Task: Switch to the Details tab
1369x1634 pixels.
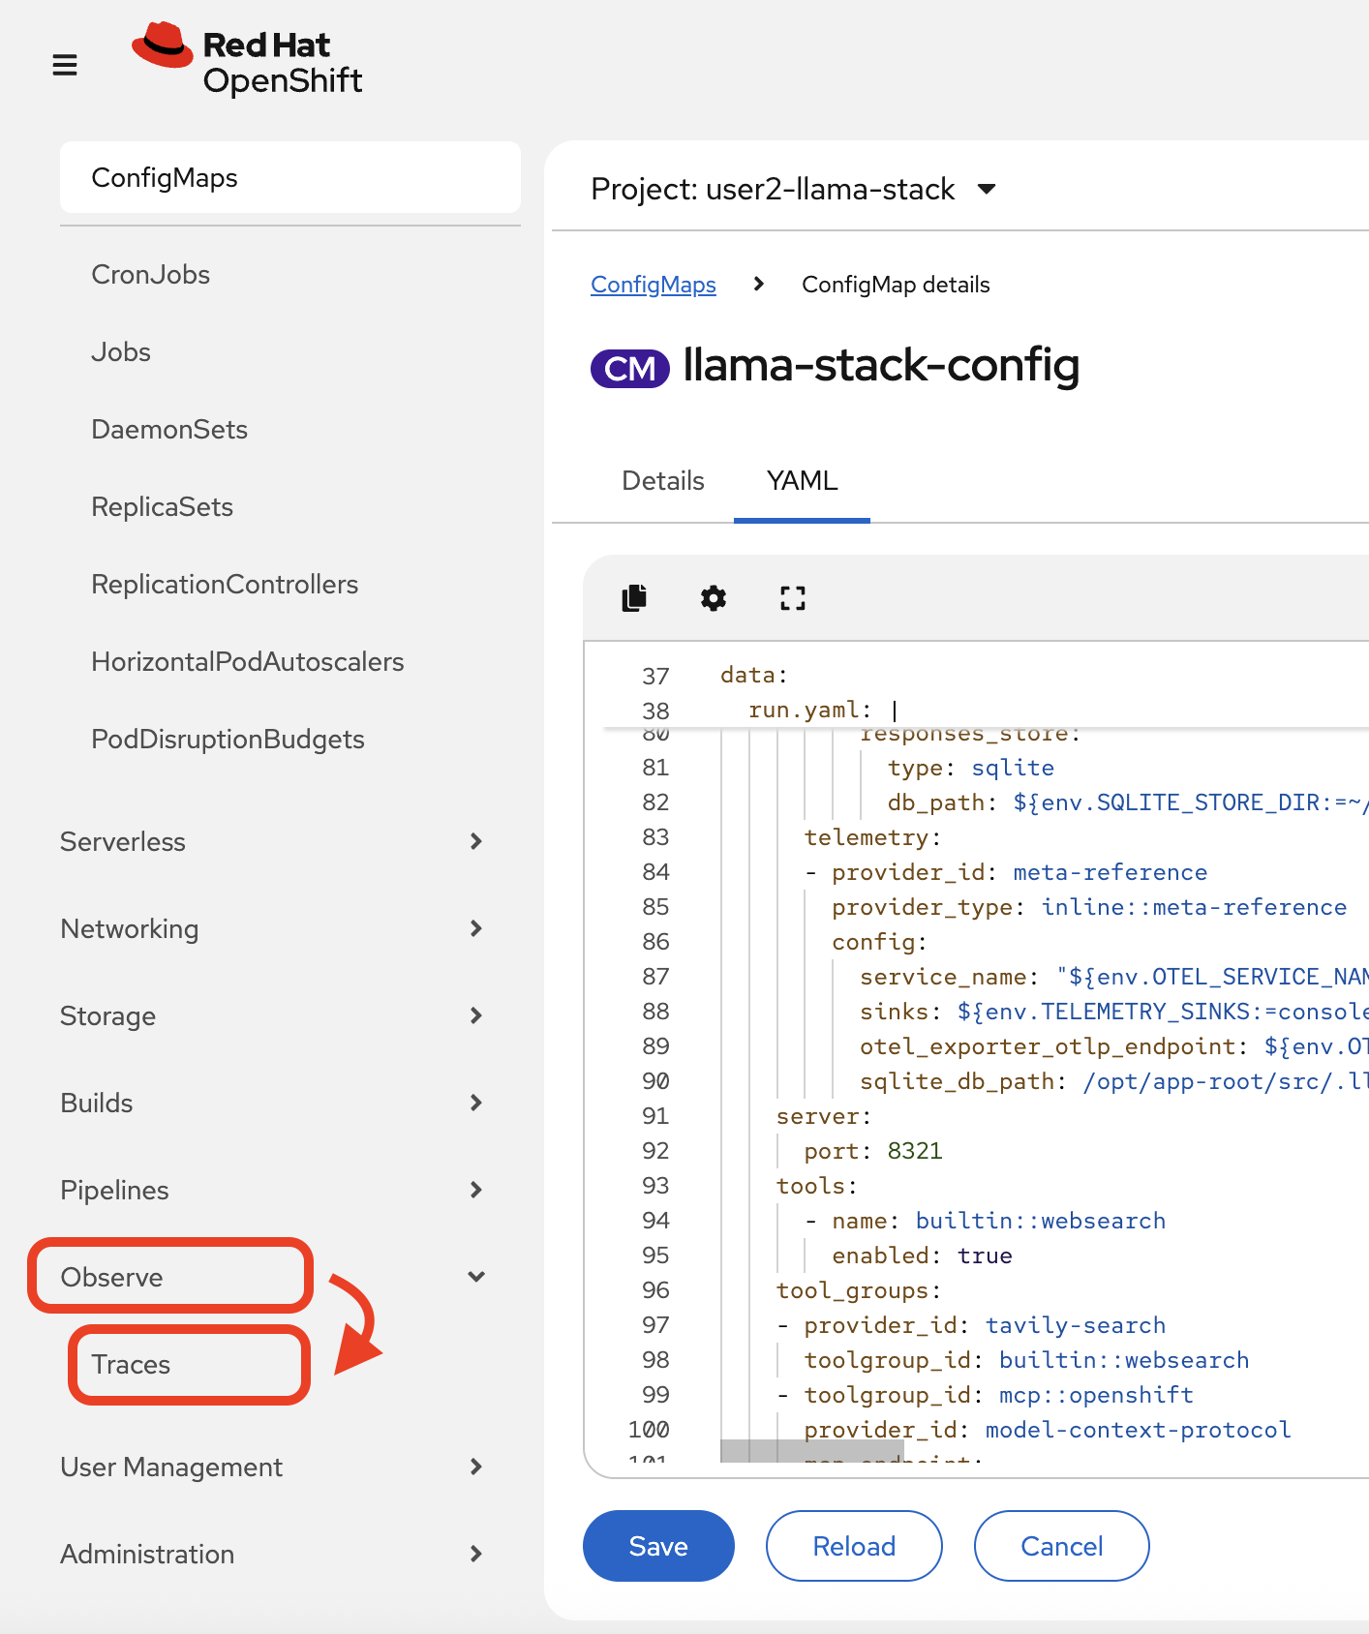Action: point(663,481)
